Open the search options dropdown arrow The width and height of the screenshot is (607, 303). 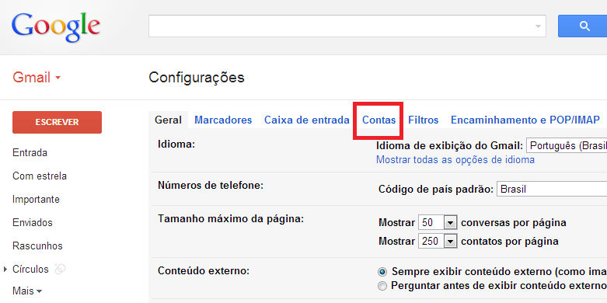pyautogui.click(x=538, y=26)
